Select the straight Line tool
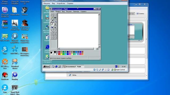This screenshot has width=170, height=95. tap(52, 31)
